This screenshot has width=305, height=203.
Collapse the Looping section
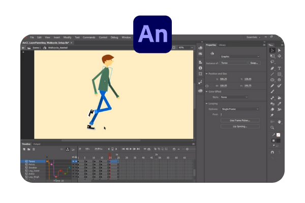point(207,104)
